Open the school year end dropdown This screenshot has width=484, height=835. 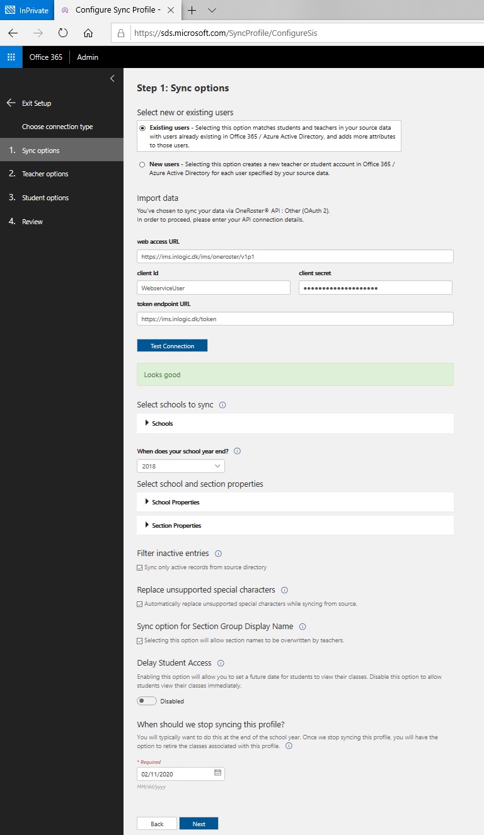pyautogui.click(x=180, y=466)
